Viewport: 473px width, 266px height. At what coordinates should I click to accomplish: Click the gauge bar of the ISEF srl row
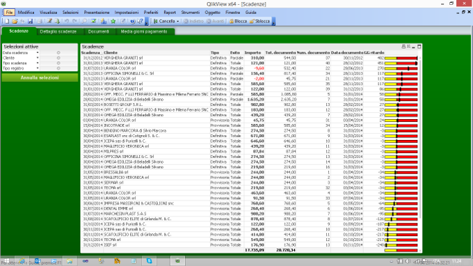click(x=401, y=245)
